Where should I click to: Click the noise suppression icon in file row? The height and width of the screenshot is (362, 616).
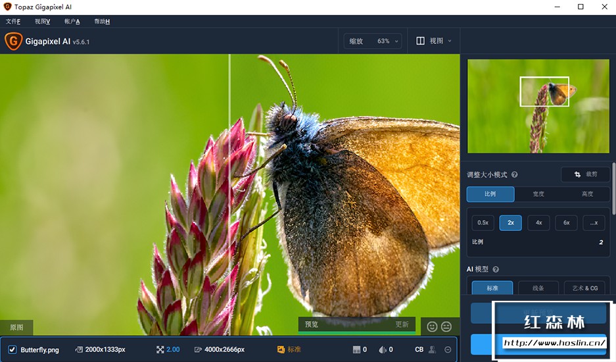[x=357, y=349]
